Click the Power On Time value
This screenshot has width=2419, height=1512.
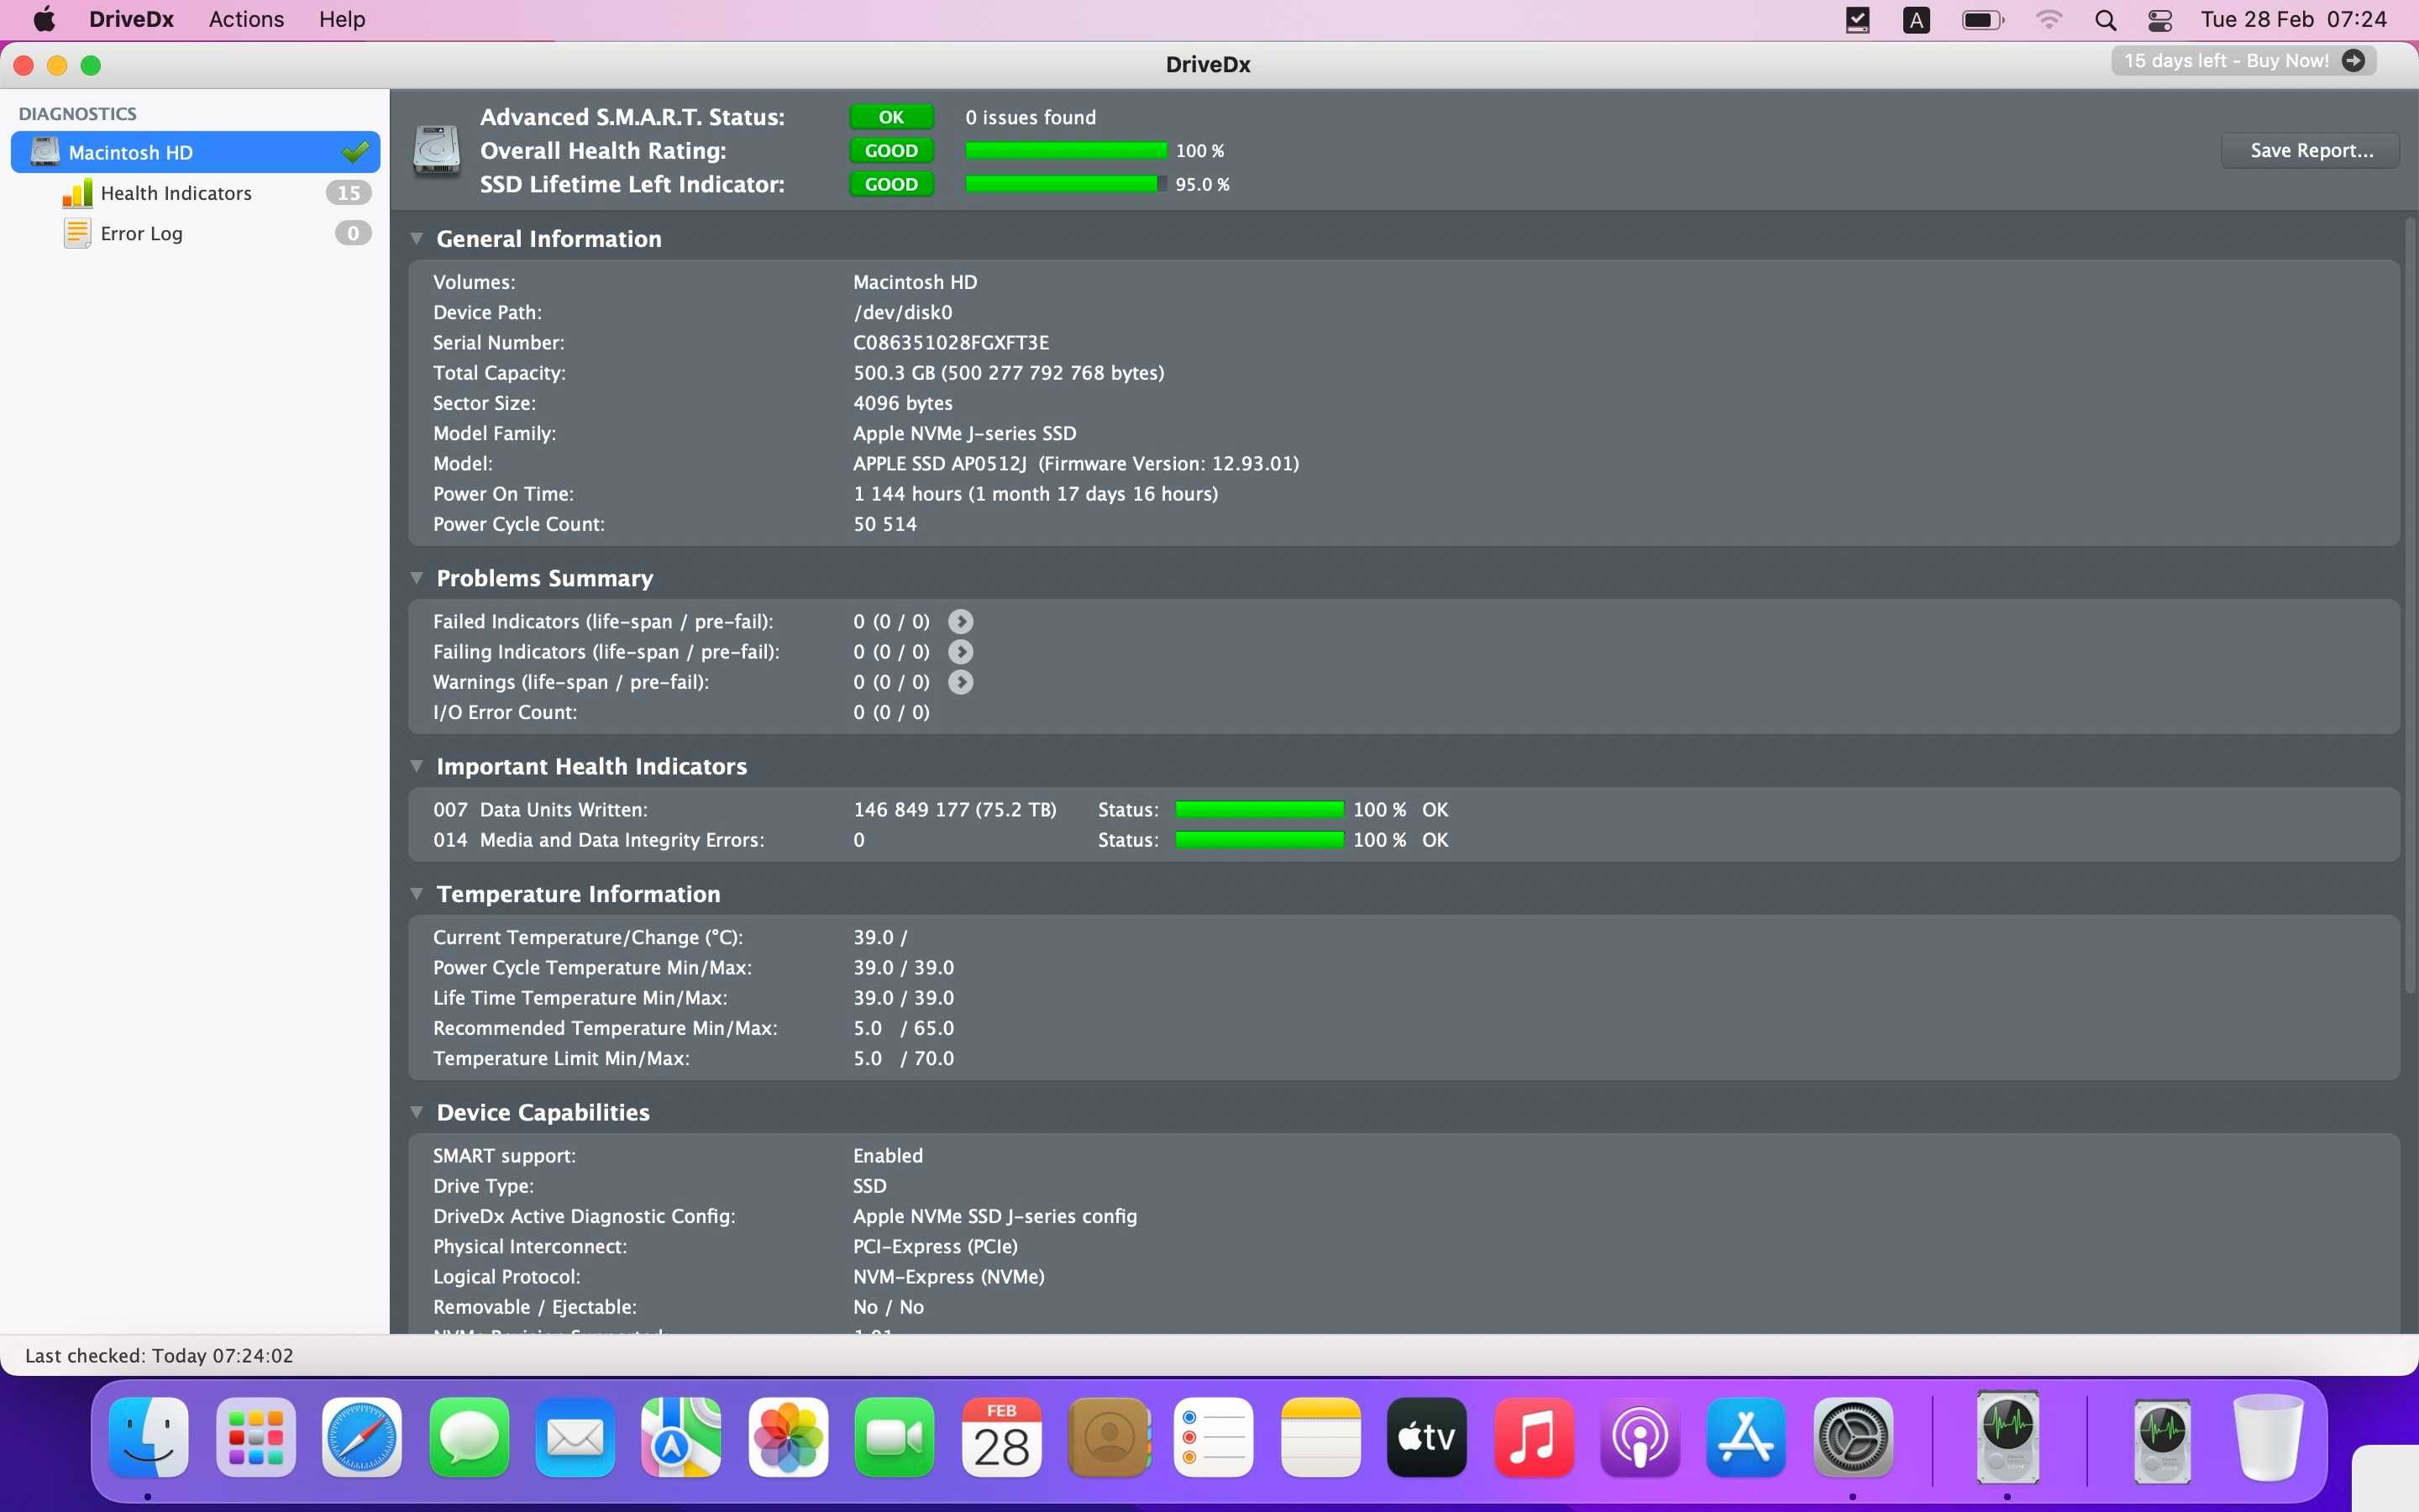click(1036, 494)
